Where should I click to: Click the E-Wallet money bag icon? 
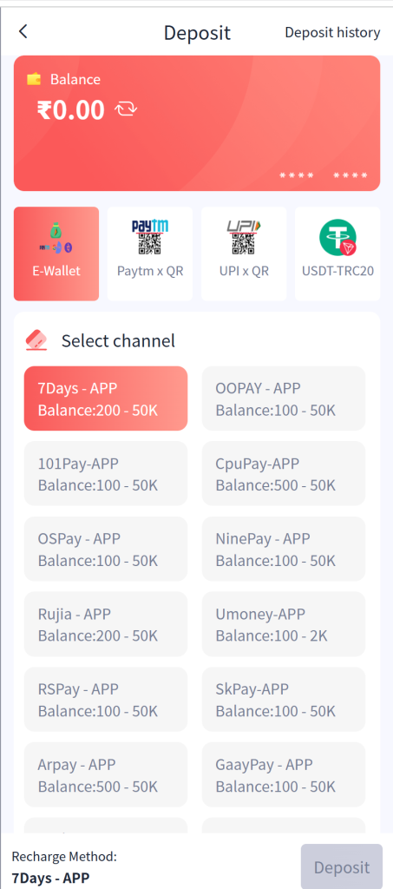tap(56, 238)
